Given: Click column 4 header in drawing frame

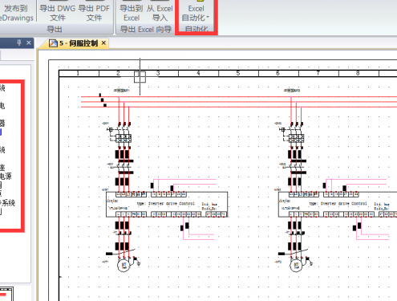Looking at the screenshot, I should click(x=198, y=73).
